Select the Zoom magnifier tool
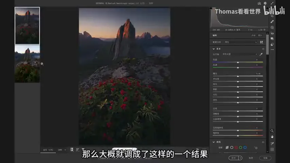The image size is (290, 163). pos(272,131)
